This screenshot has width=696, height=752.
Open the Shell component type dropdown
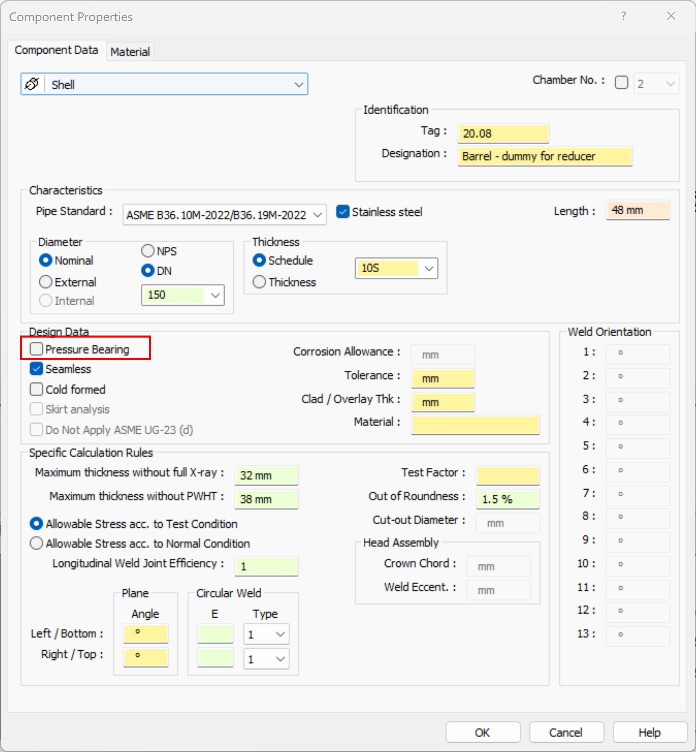164,84
